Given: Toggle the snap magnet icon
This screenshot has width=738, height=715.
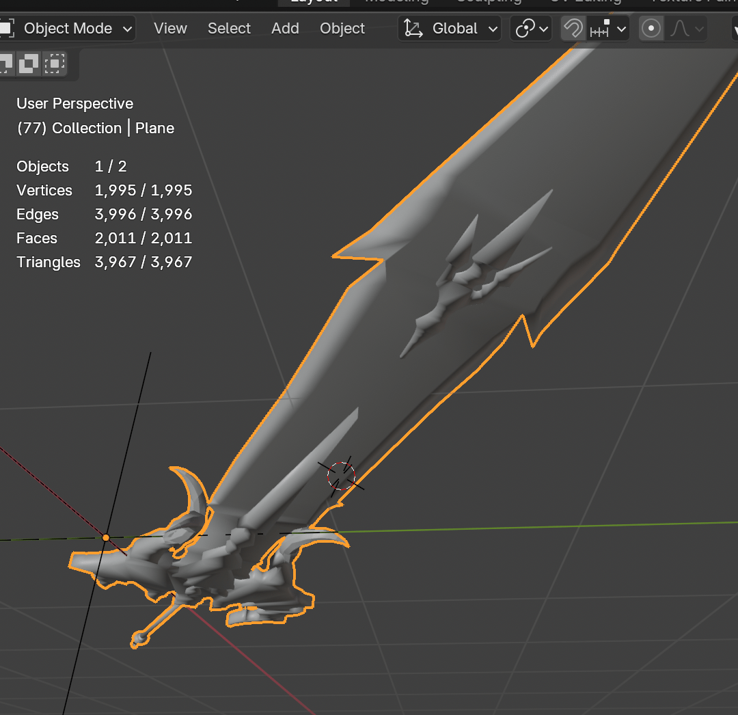Looking at the screenshot, I should (x=573, y=29).
